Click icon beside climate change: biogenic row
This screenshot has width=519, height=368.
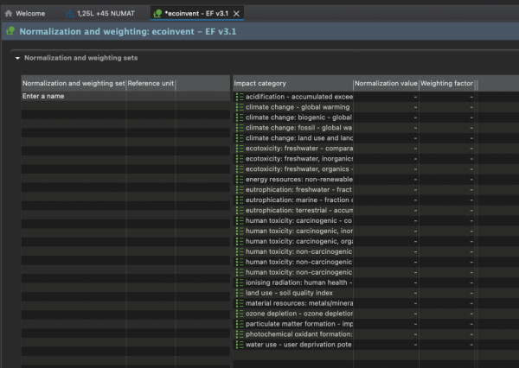point(240,117)
